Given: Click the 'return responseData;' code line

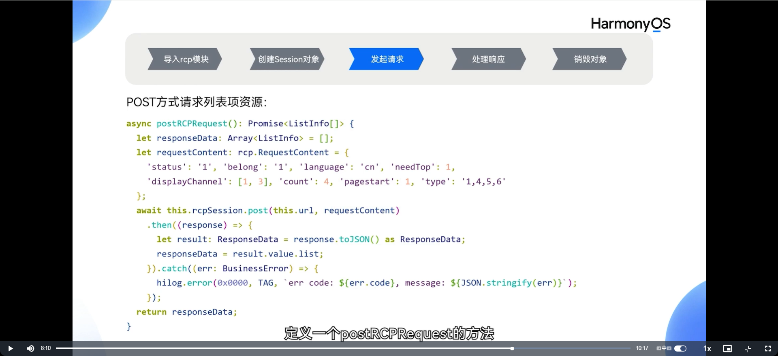Looking at the screenshot, I should [x=186, y=312].
